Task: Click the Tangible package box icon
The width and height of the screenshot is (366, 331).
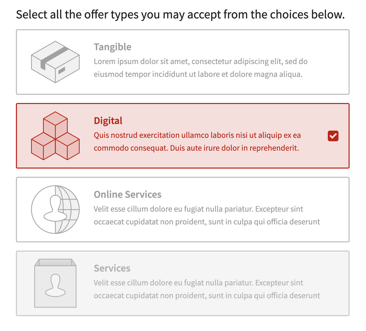Action: click(55, 62)
